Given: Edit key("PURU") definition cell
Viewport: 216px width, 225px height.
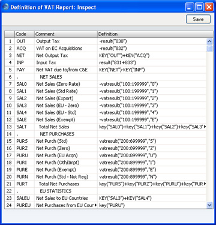Looking at the screenshot, I should point(152,205).
